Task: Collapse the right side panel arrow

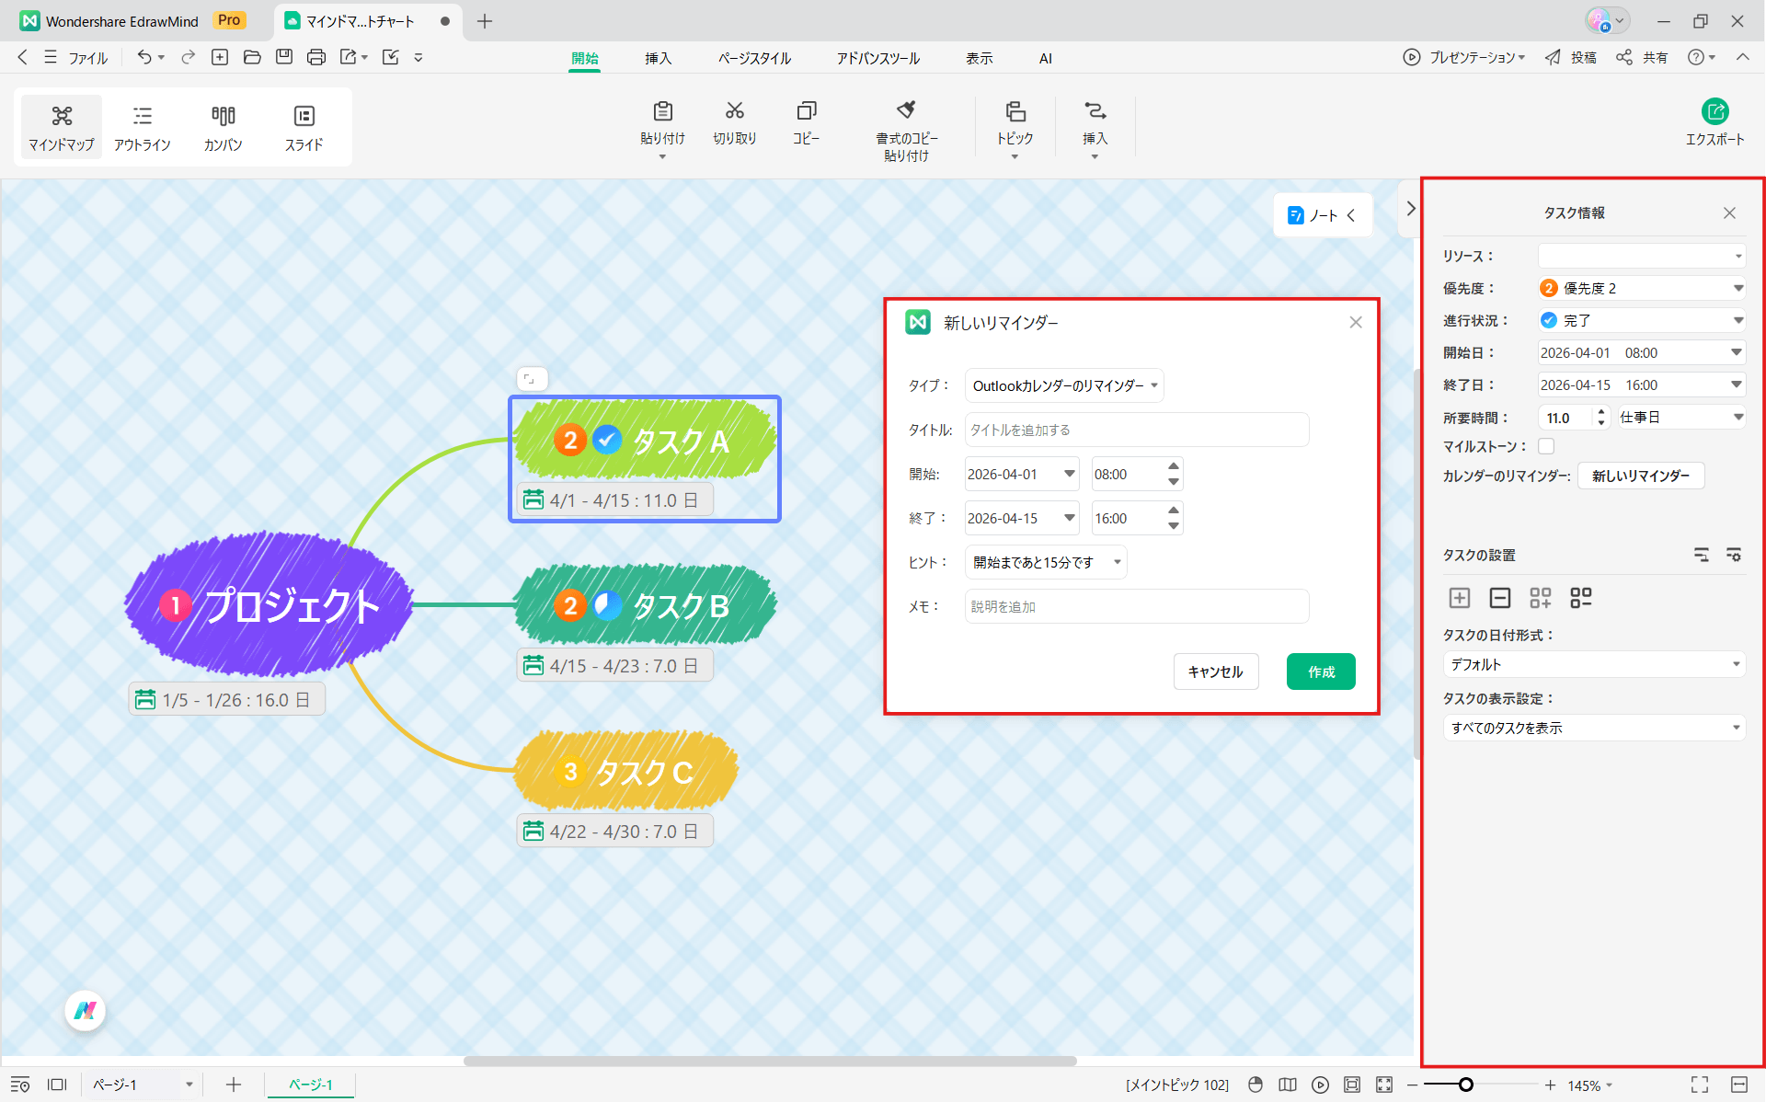Action: 1411,209
